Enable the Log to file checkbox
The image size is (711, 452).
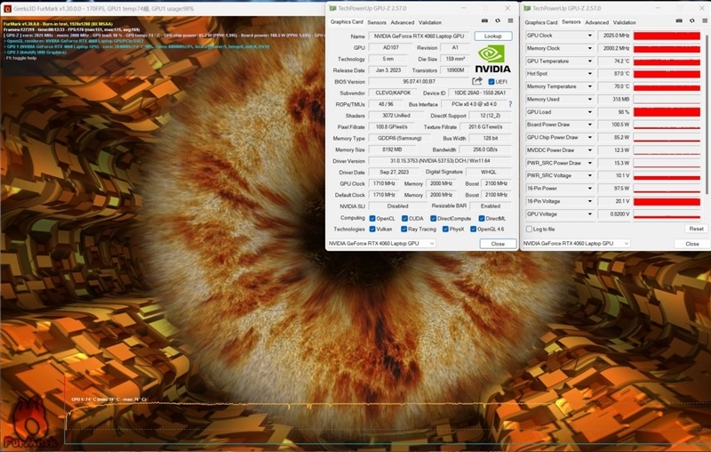click(x=529, y=229)
